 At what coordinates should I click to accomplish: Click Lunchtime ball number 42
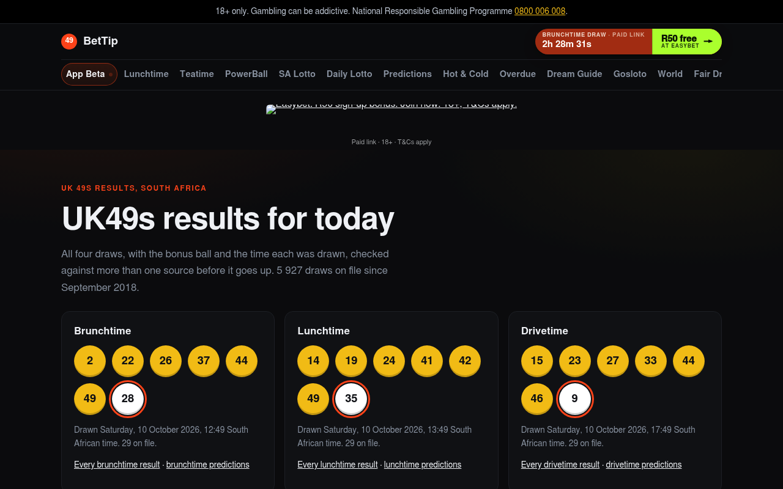click(x=465, y=361)
